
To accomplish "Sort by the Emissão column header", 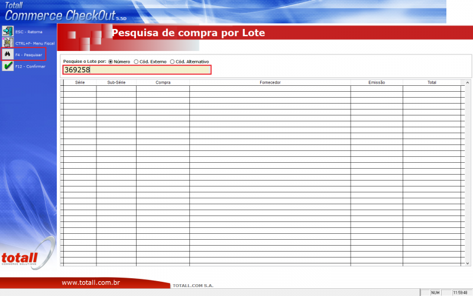I will pos(376,82).
